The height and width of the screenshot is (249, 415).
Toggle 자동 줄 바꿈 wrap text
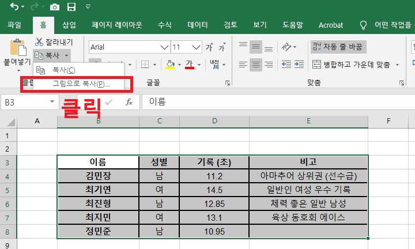pyautogui.click(x=338, y=47)
